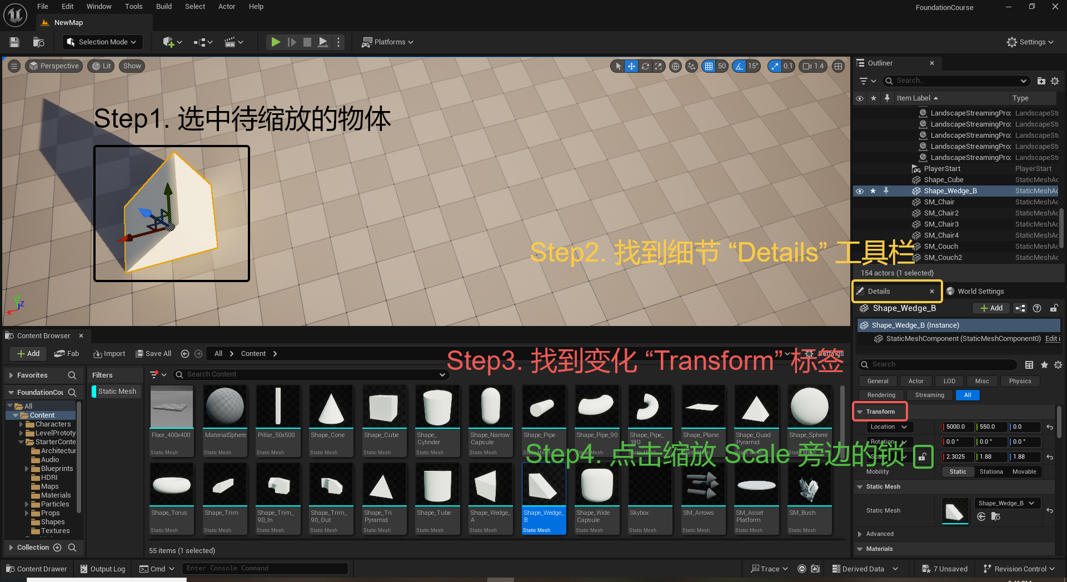The height and width of the screenshot is (582, 1067).
Task: Toggle the Static Mesh filter in Content Browser
Action: pyautogui.click(x=117, y=392)
